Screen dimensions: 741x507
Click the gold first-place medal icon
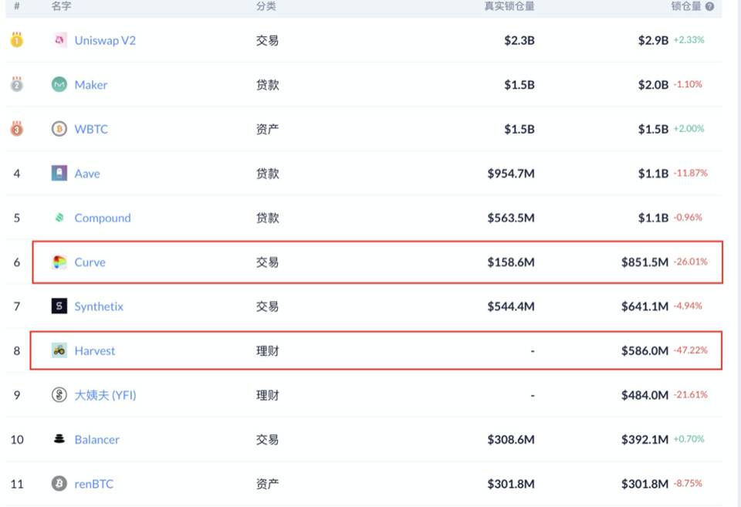(x=16, y=40)
